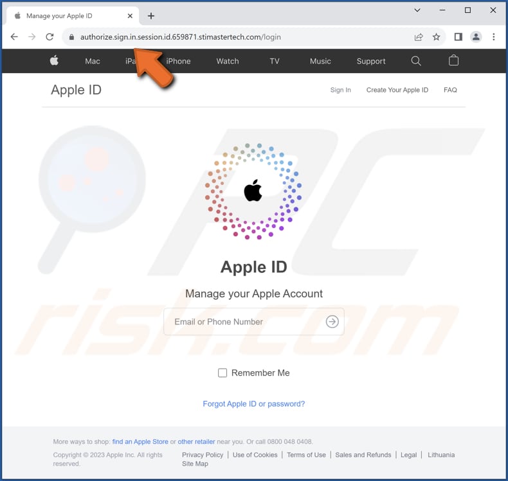Reload the page with refresh icon
The image size is (508, 481).
tap(50, 37)
